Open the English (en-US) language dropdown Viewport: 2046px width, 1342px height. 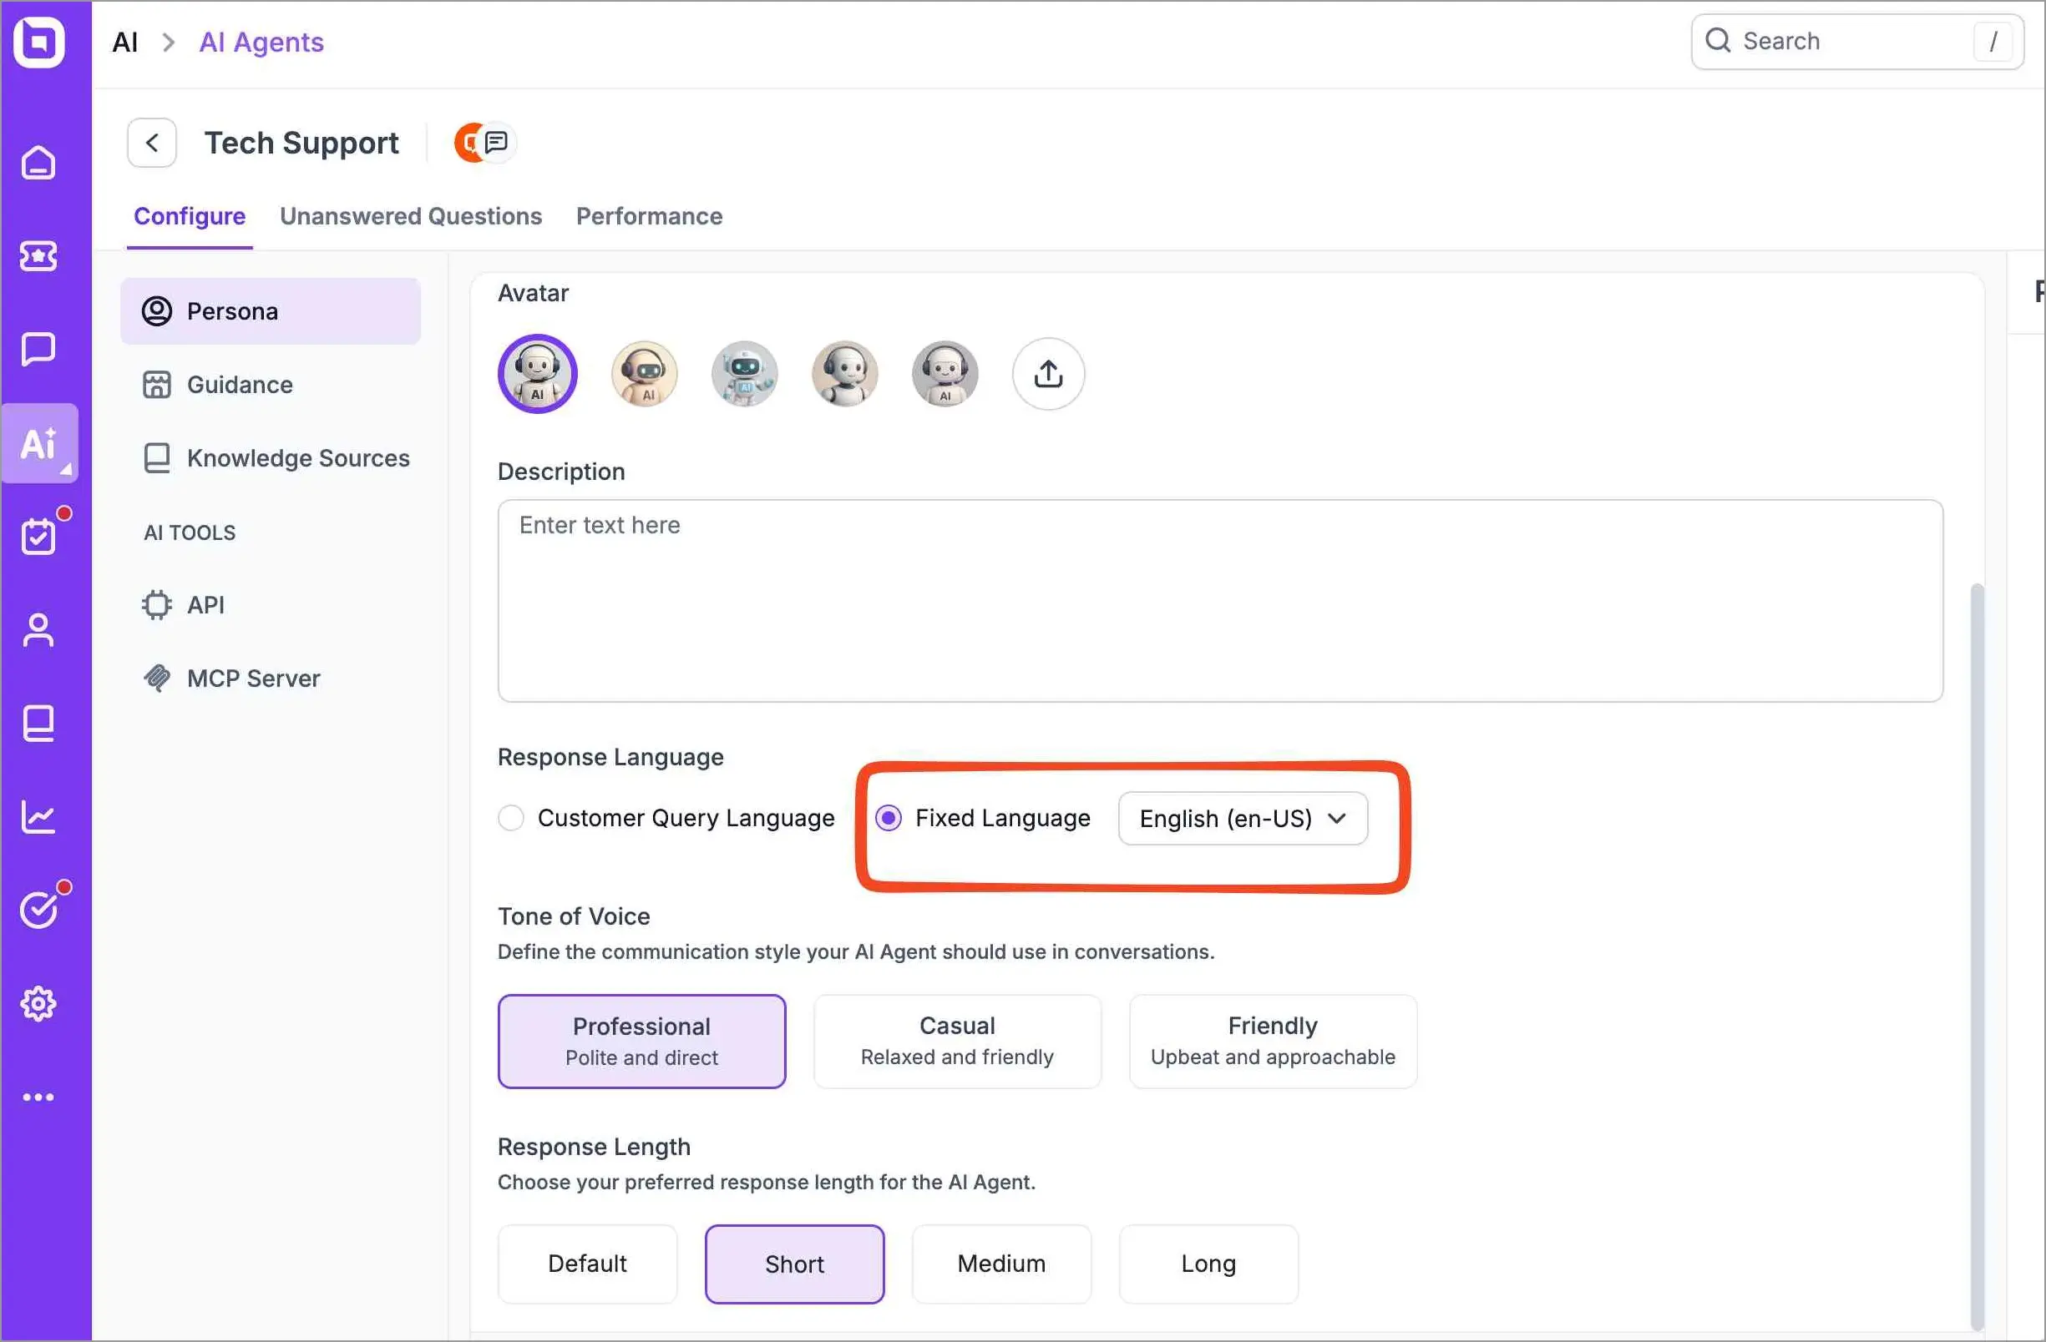point(1241,818)
